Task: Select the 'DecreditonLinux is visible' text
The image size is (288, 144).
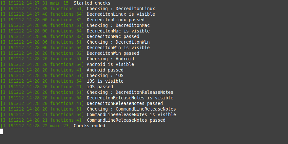Action: [x=121, y=14]
